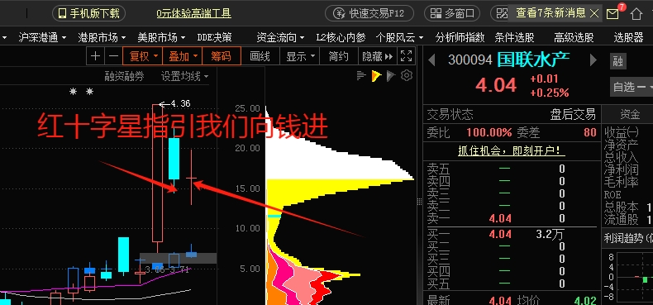This screenshot has width=653, height=305.
Task: Click the 快速交易F12 button
Action: tap(369, 13)
